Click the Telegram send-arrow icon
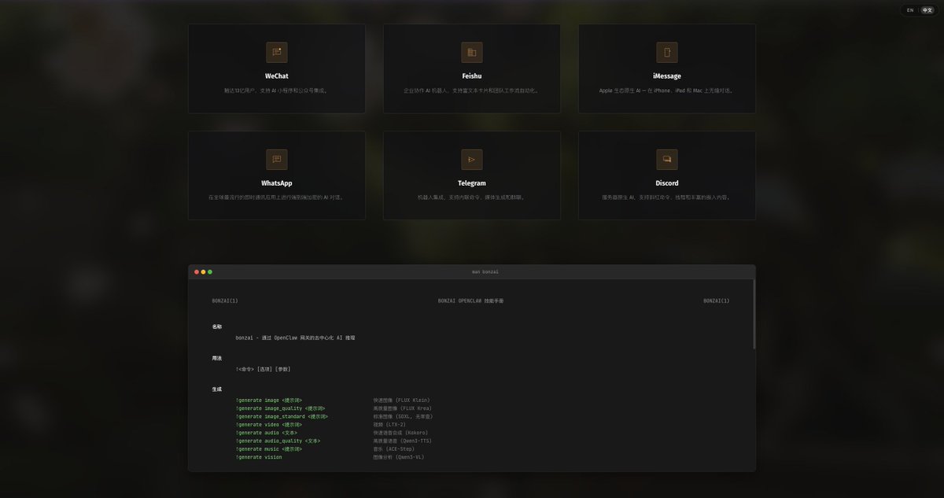 [472, 159]
